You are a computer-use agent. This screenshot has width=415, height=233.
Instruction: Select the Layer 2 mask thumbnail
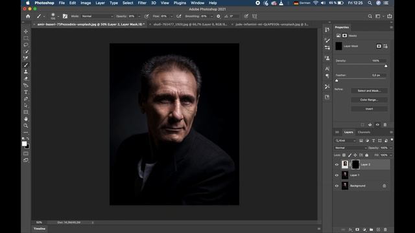coord(355,164)
